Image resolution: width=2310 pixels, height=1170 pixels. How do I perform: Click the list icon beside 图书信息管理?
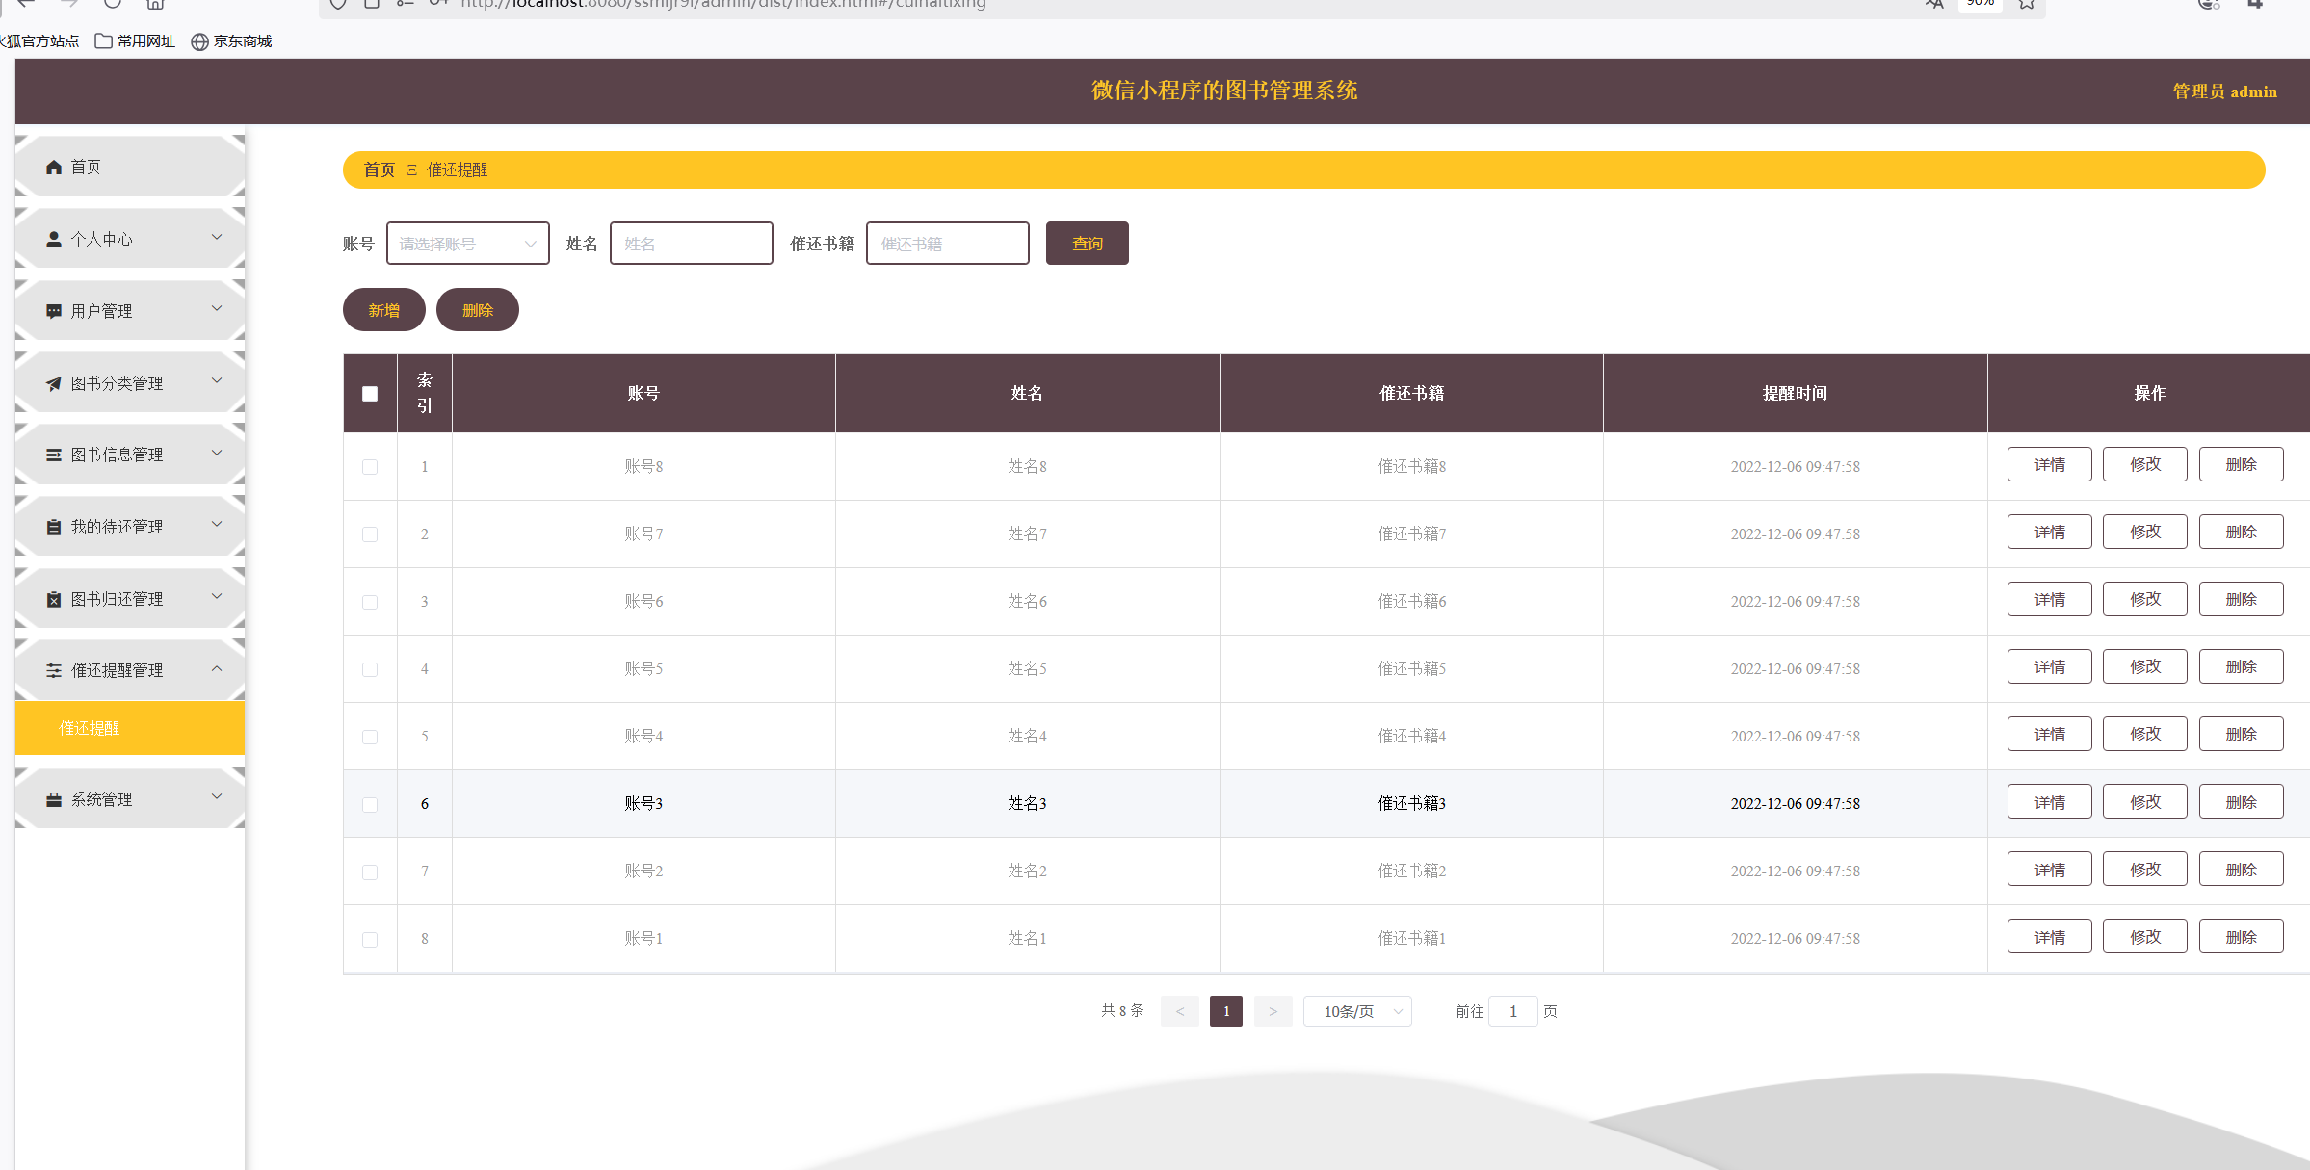pyautogui.click(x=54, y=455)
